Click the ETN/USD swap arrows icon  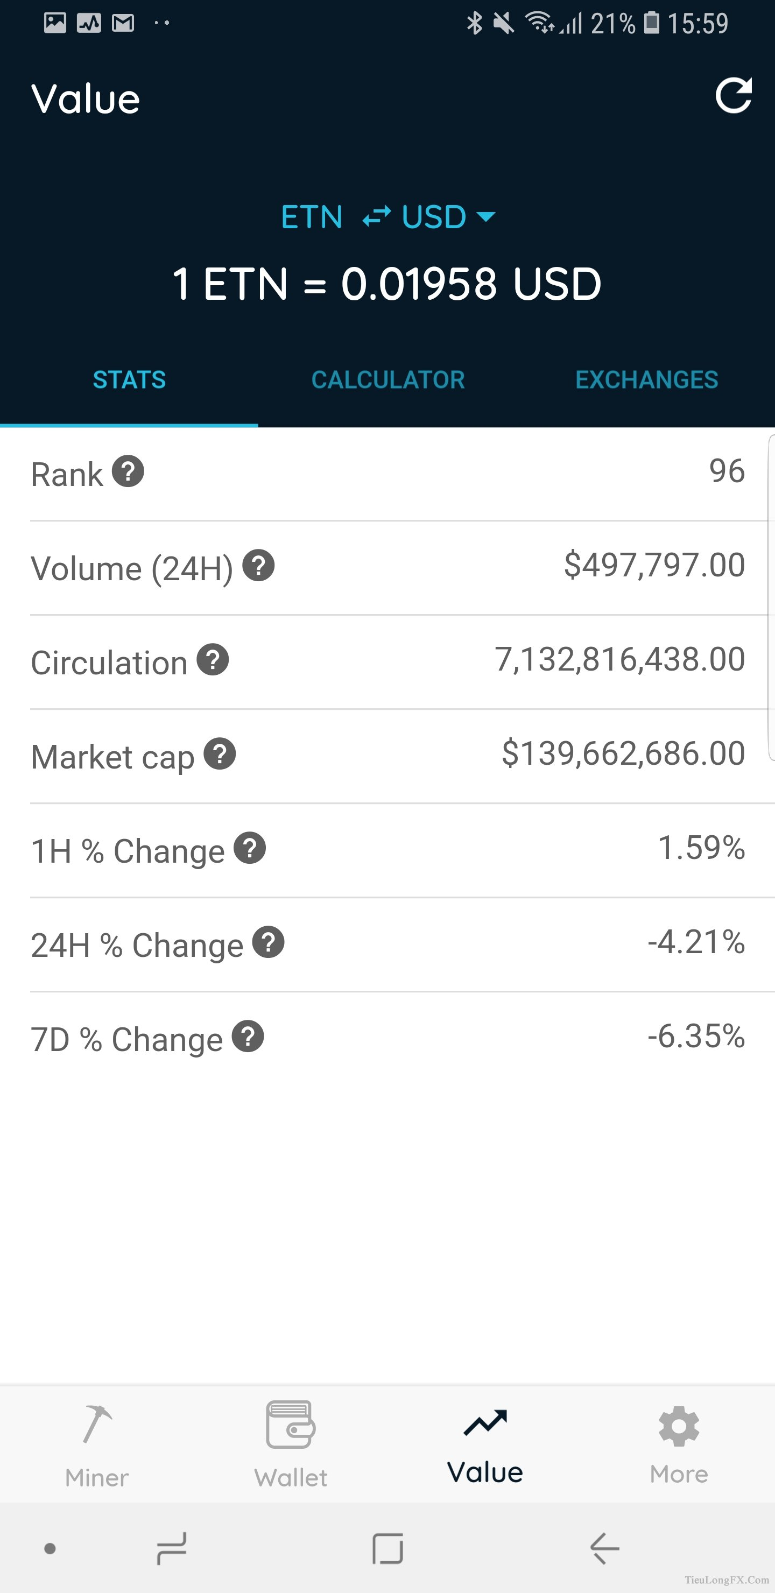[x=377, y=216]
